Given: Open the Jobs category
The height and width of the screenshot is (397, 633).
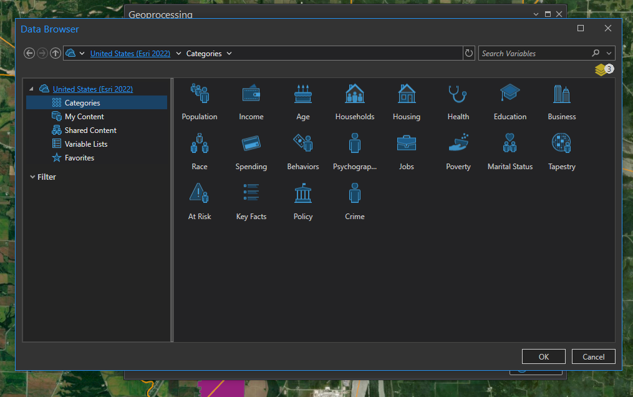Looking at the screenshot, I should (407, 152).
